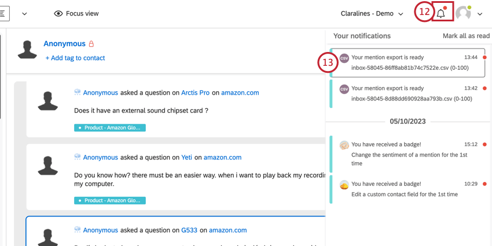Click the Product - Amazon Glo... tag under the Arctis Pro question
492x246 pixels.
click(110, 128)
